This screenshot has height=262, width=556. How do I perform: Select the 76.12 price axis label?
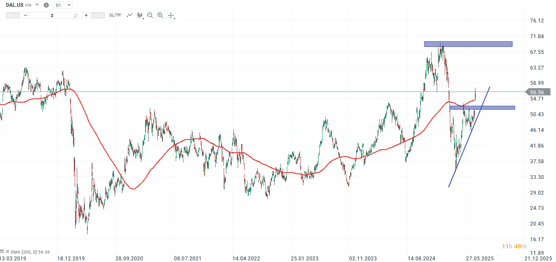click(537, 21)
